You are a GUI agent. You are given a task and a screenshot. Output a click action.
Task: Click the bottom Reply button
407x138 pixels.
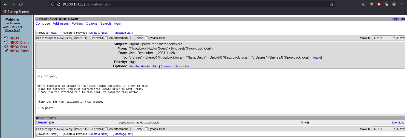(69, 129)
